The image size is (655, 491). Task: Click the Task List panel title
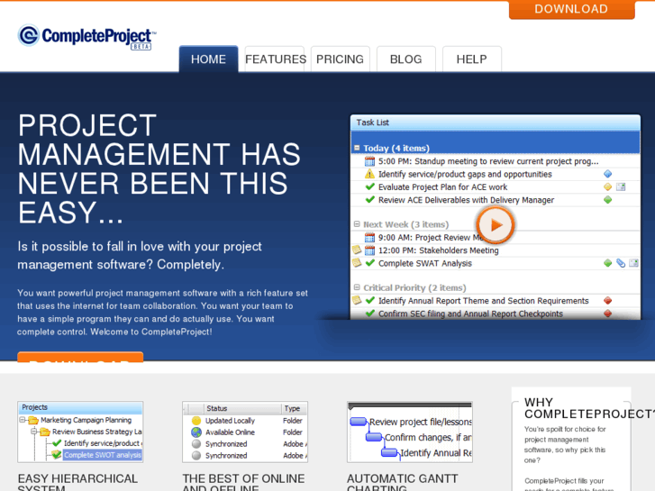[373, 123]
